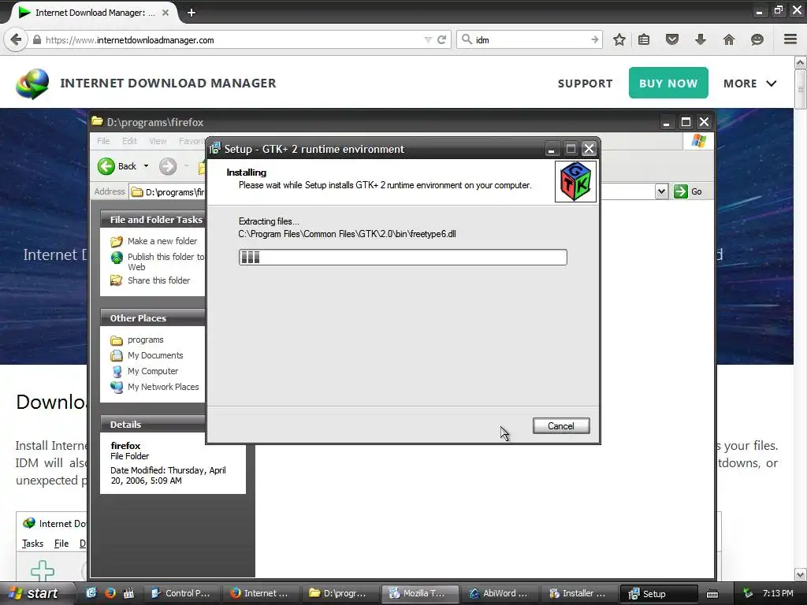Click the Internet Download Manager globe logo
This screenshot has height=605, width=807.
[x=32, y=84]
